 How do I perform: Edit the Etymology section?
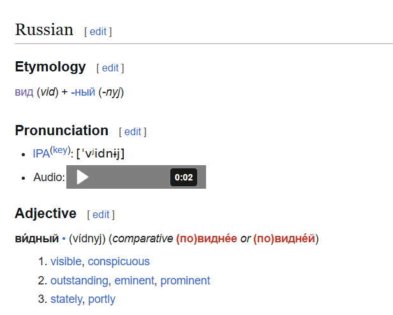pos(110,68)
